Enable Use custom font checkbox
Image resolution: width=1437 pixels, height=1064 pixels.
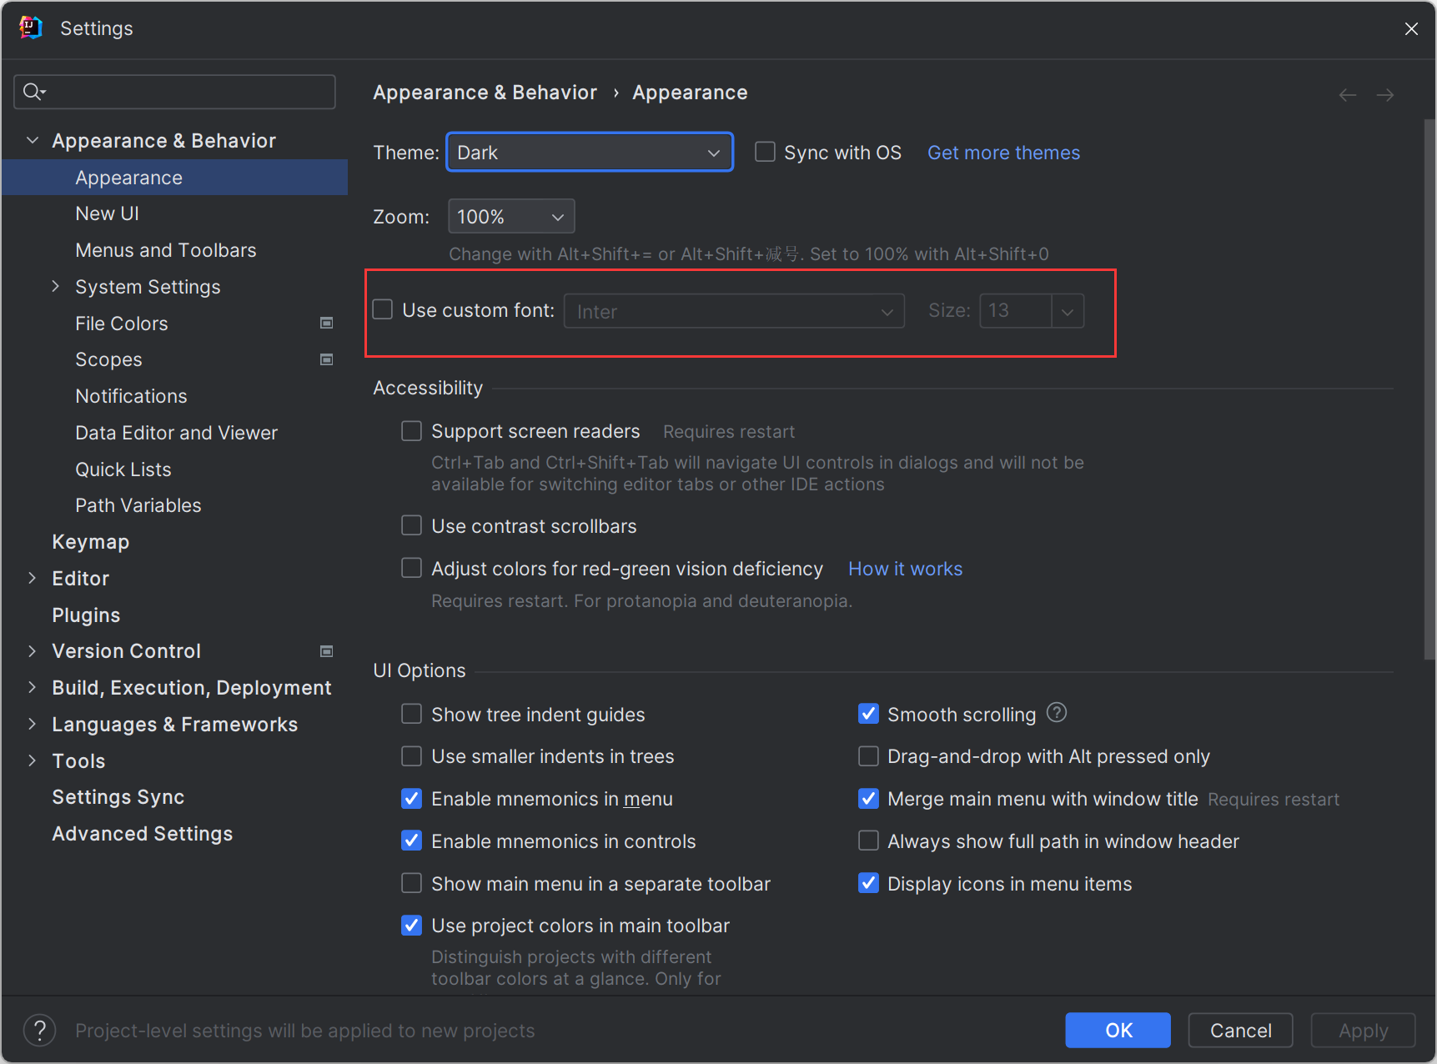383,309
